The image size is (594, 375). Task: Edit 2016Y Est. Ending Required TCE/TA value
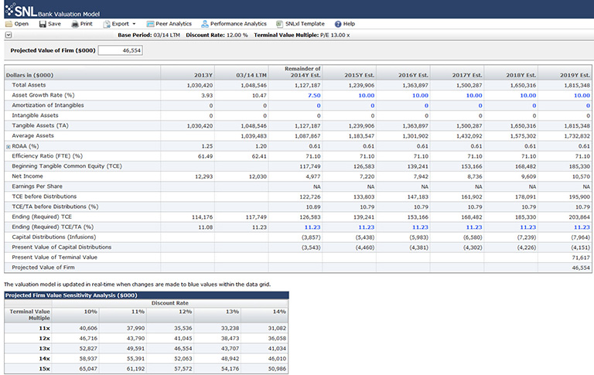(x=418, y=227)
